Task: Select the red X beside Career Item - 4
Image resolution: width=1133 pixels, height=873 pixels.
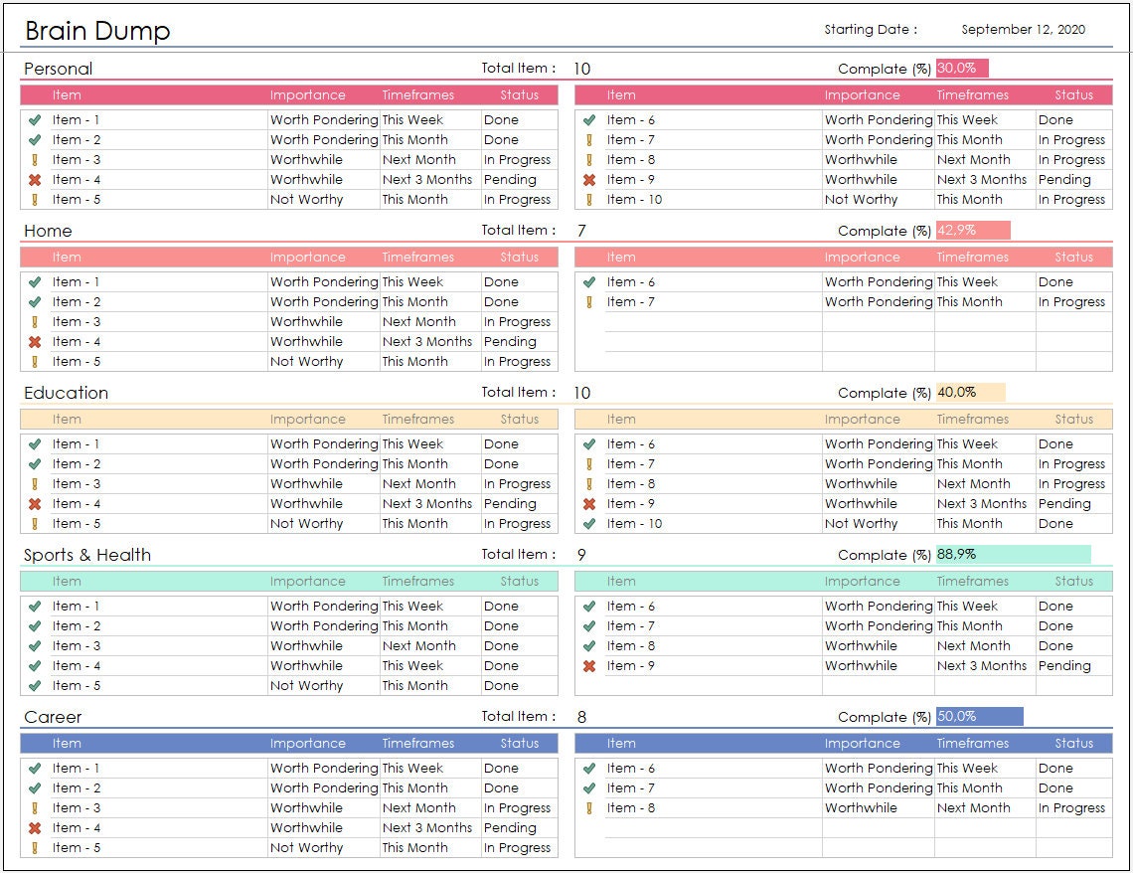Action: pos(36,827)
